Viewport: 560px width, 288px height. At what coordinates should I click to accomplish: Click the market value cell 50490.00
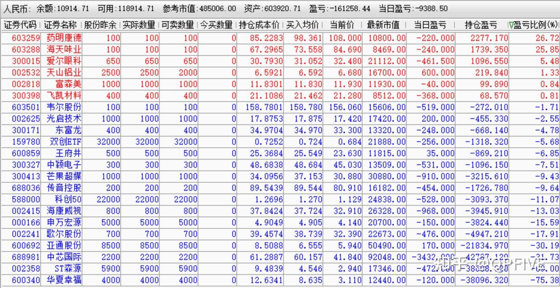tap(388, 246)
